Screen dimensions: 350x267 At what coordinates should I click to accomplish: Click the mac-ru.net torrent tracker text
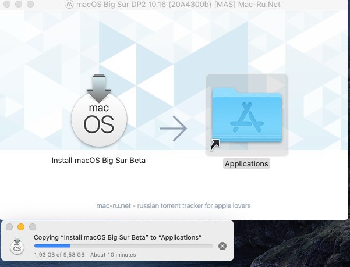coord(174,205)
